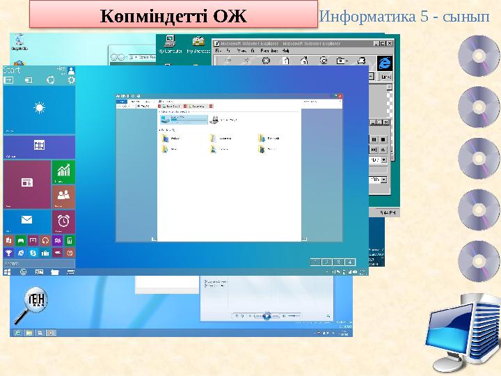
Task: Open media player icon on Windows 8 taskbar
Action: [x=51, y=333]
